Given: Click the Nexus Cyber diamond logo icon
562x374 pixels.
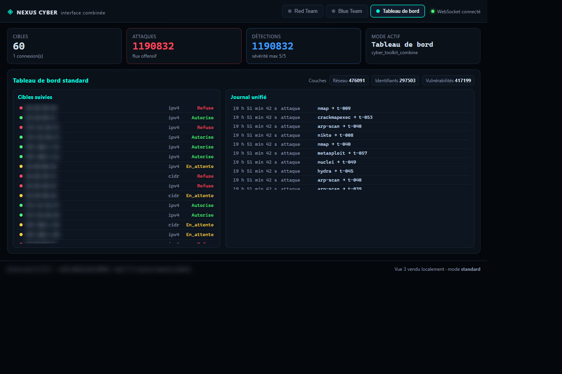Looking at the screenshot, I should [10, 12].
